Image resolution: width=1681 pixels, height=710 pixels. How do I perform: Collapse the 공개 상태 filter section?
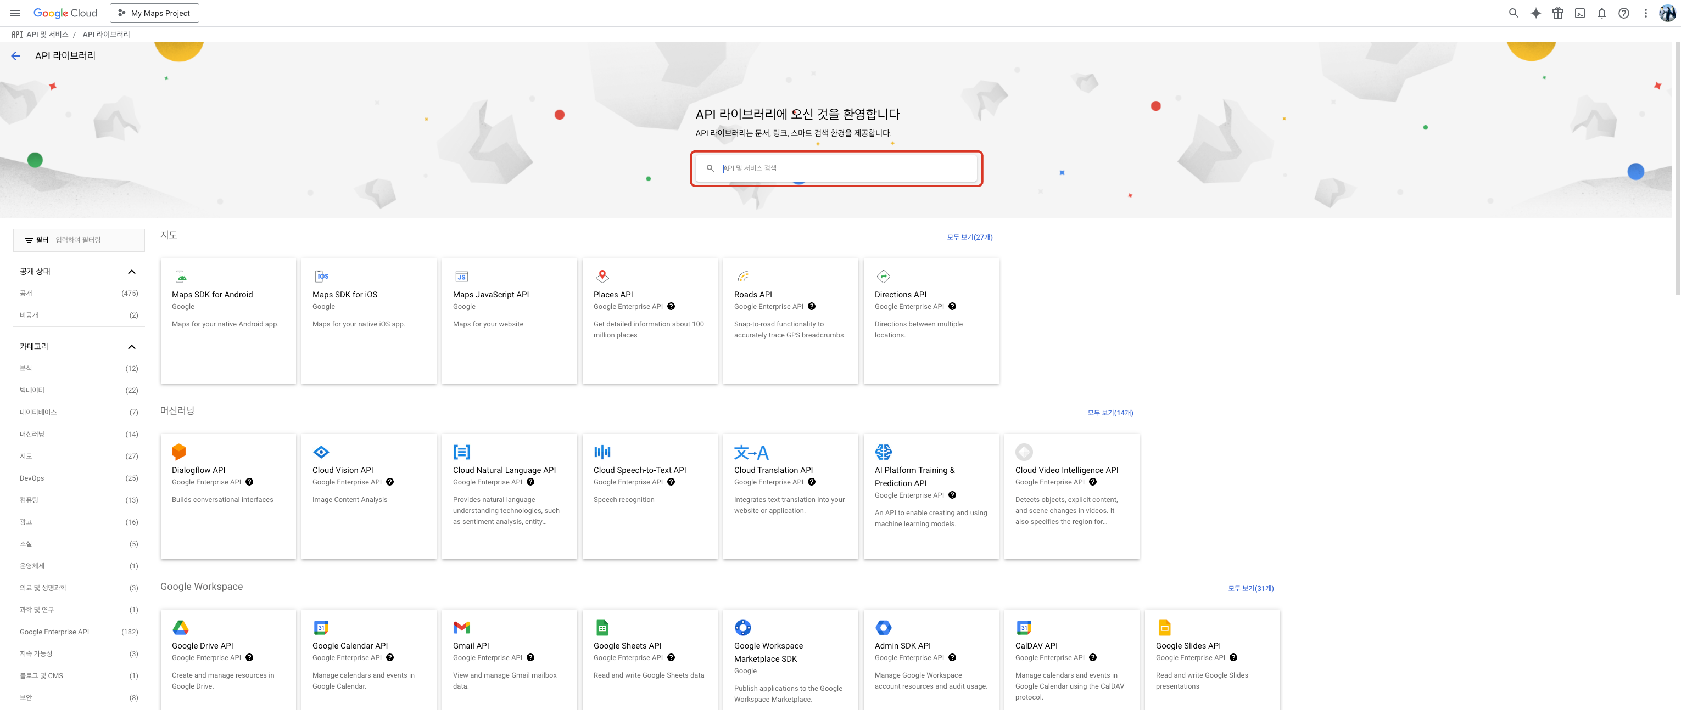(x=131, y=271)
